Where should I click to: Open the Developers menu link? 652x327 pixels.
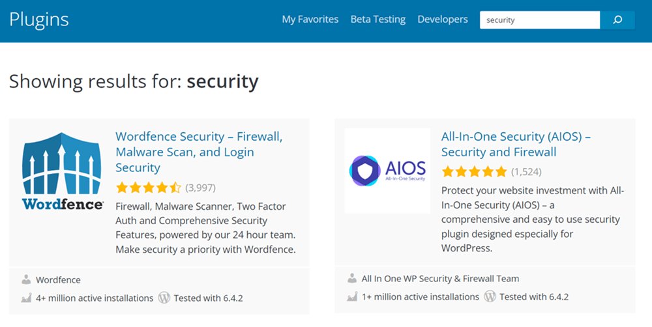point(443,20)
